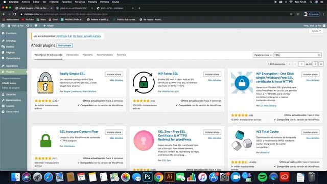Open the Plugins sidebar menu

(10, 72)
